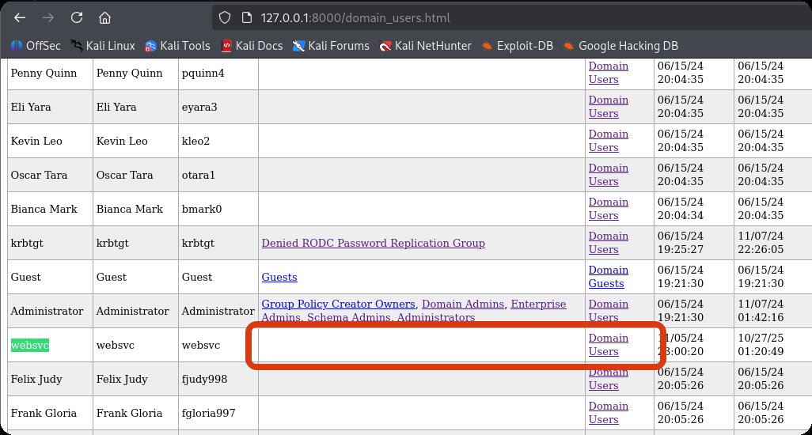Open the OffSec bookmark
The image size is (812, 435).
click(35, 46)
